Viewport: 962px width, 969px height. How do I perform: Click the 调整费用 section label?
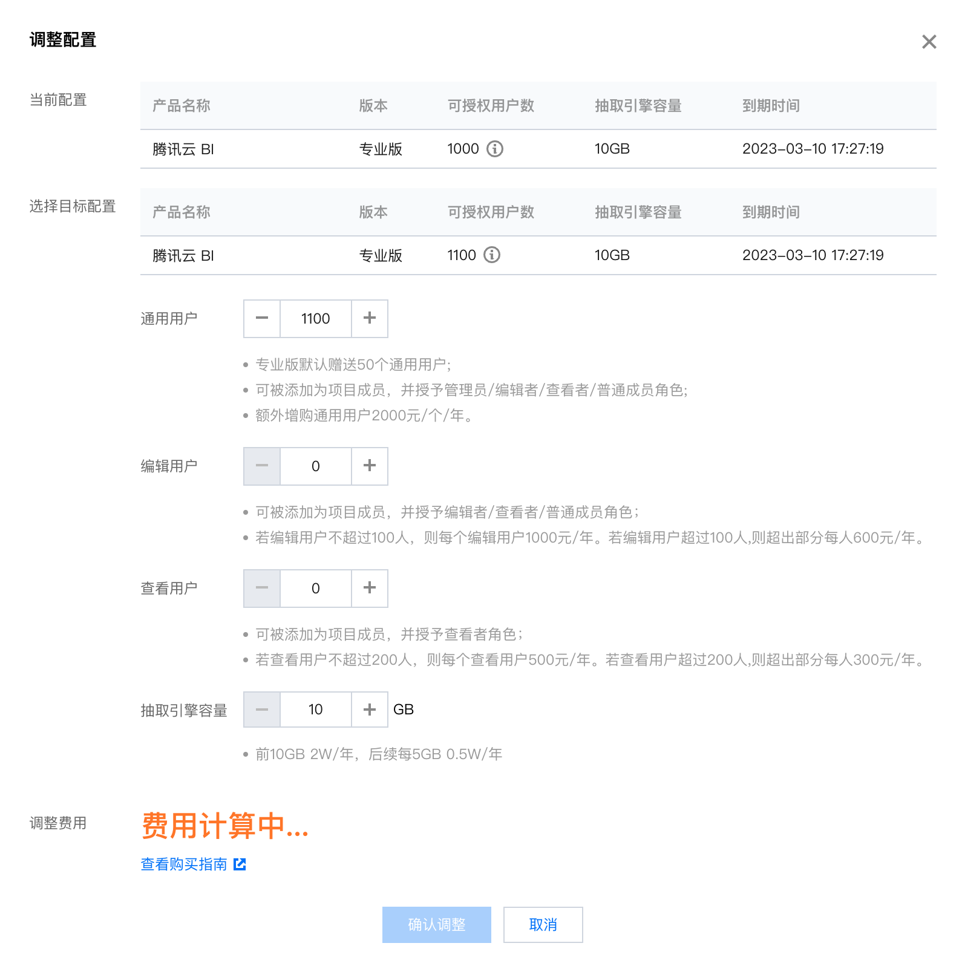point(58,823)
